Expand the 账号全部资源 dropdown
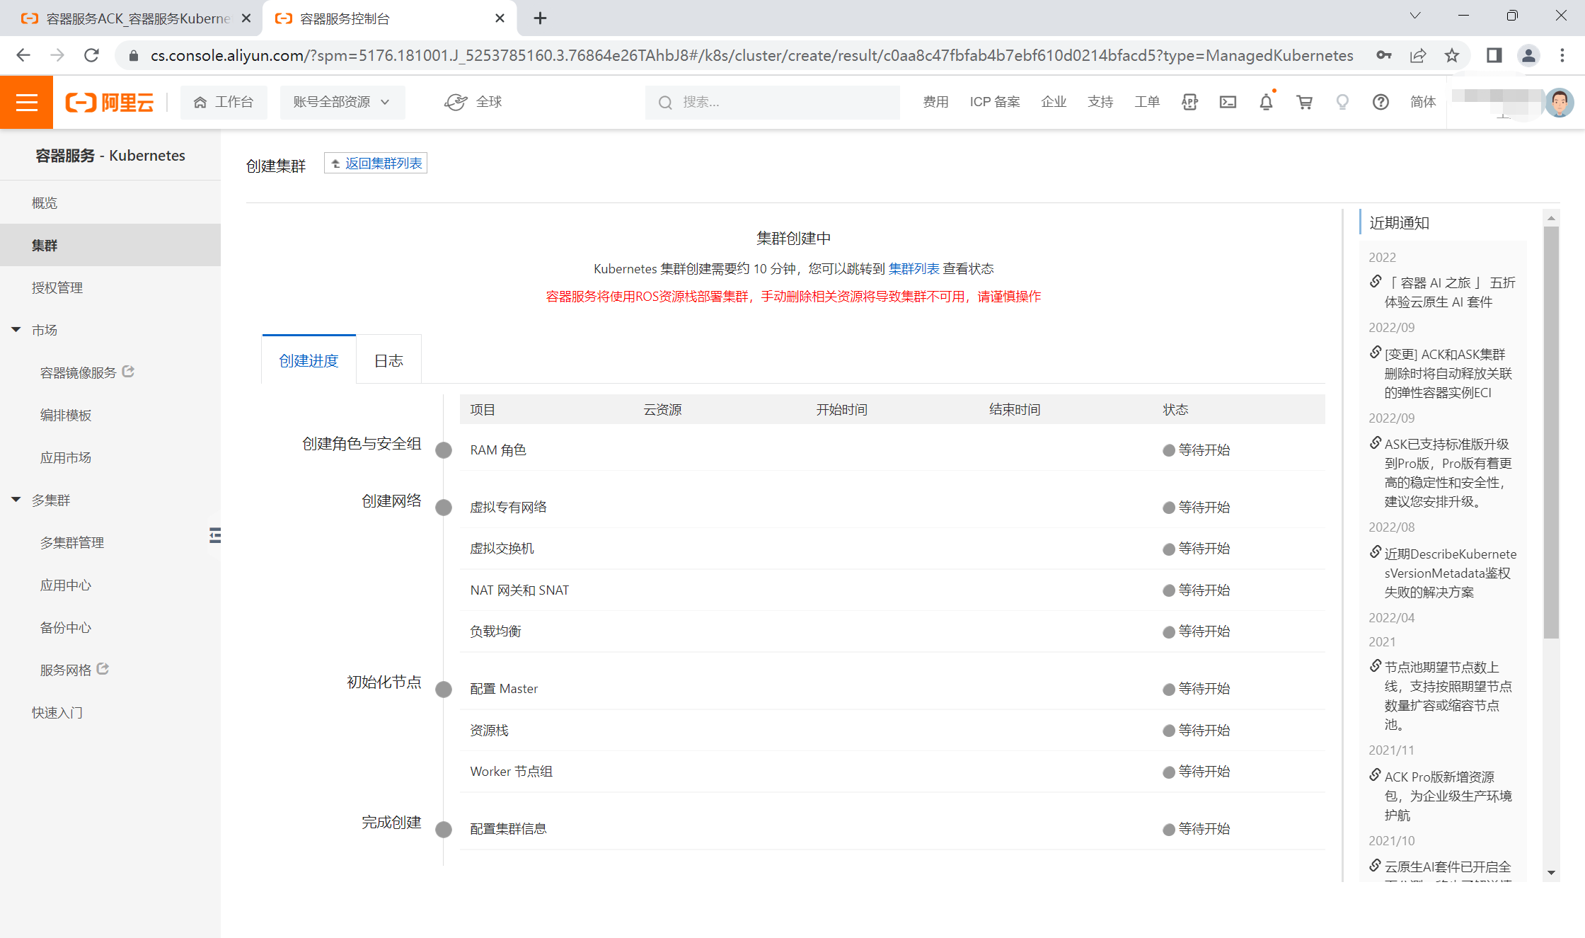Viewport: 1585px width, 938px height. (x=342, y=102)
